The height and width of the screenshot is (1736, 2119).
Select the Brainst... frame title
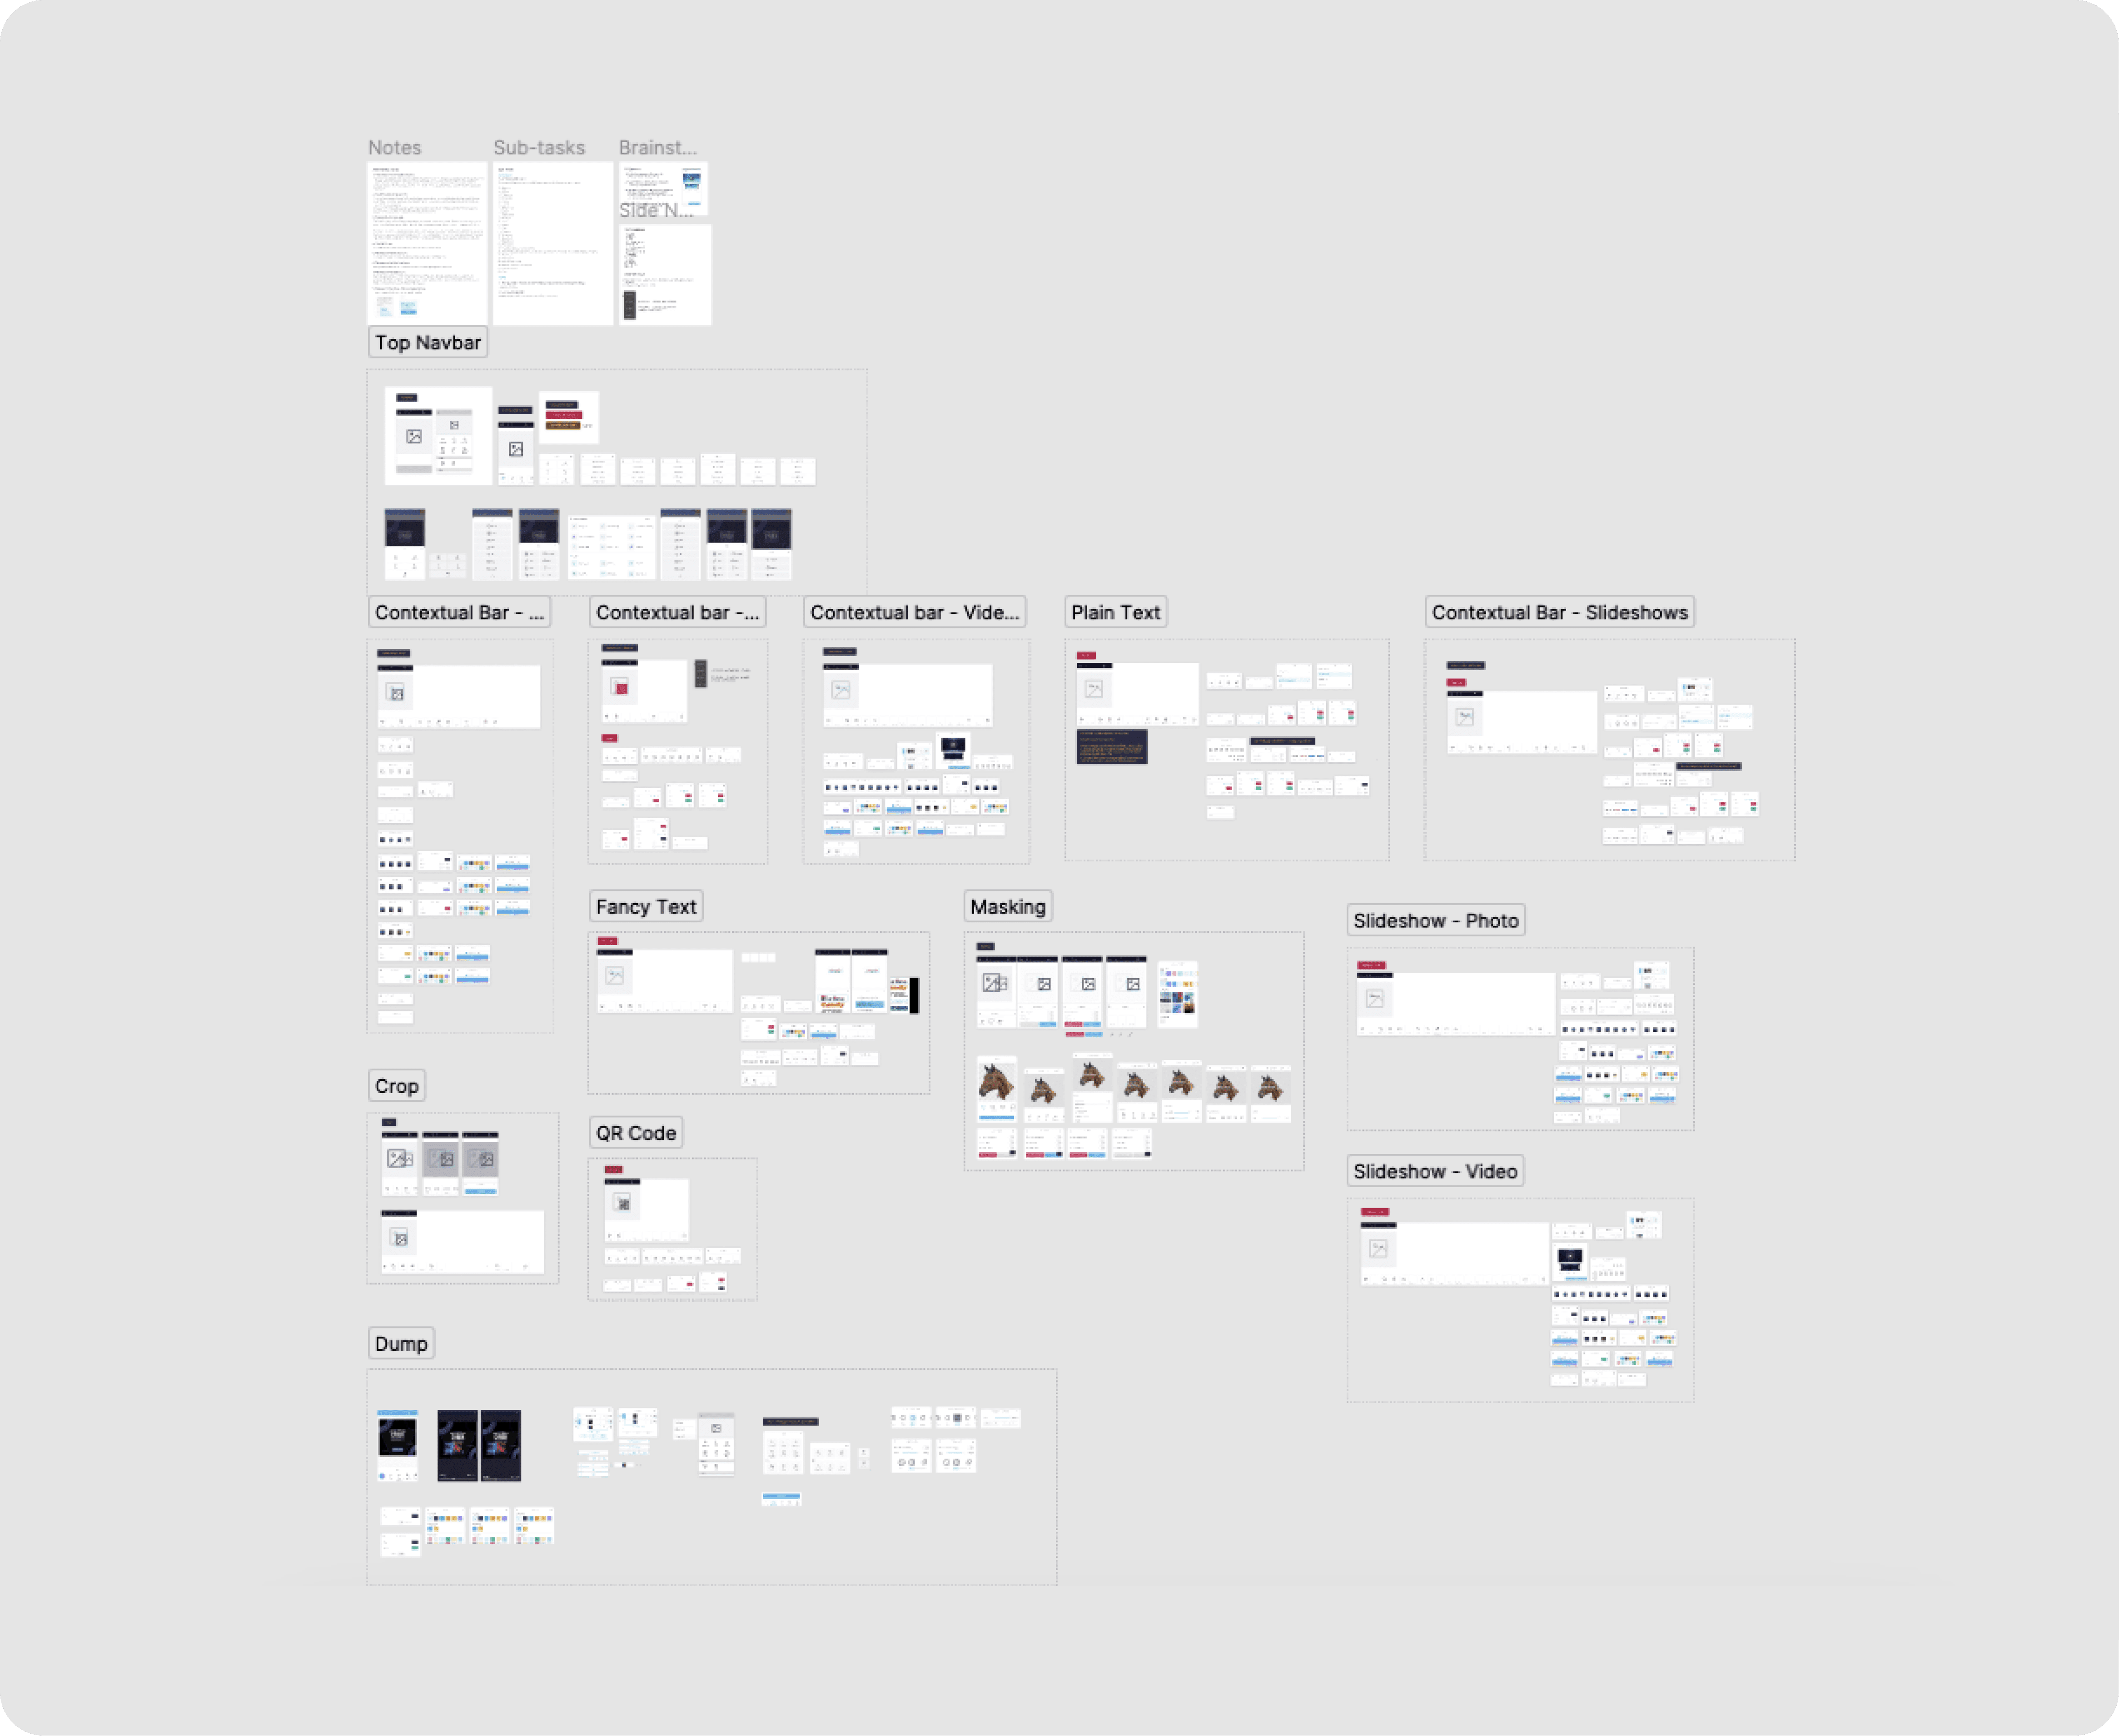[x=657, y=147]
